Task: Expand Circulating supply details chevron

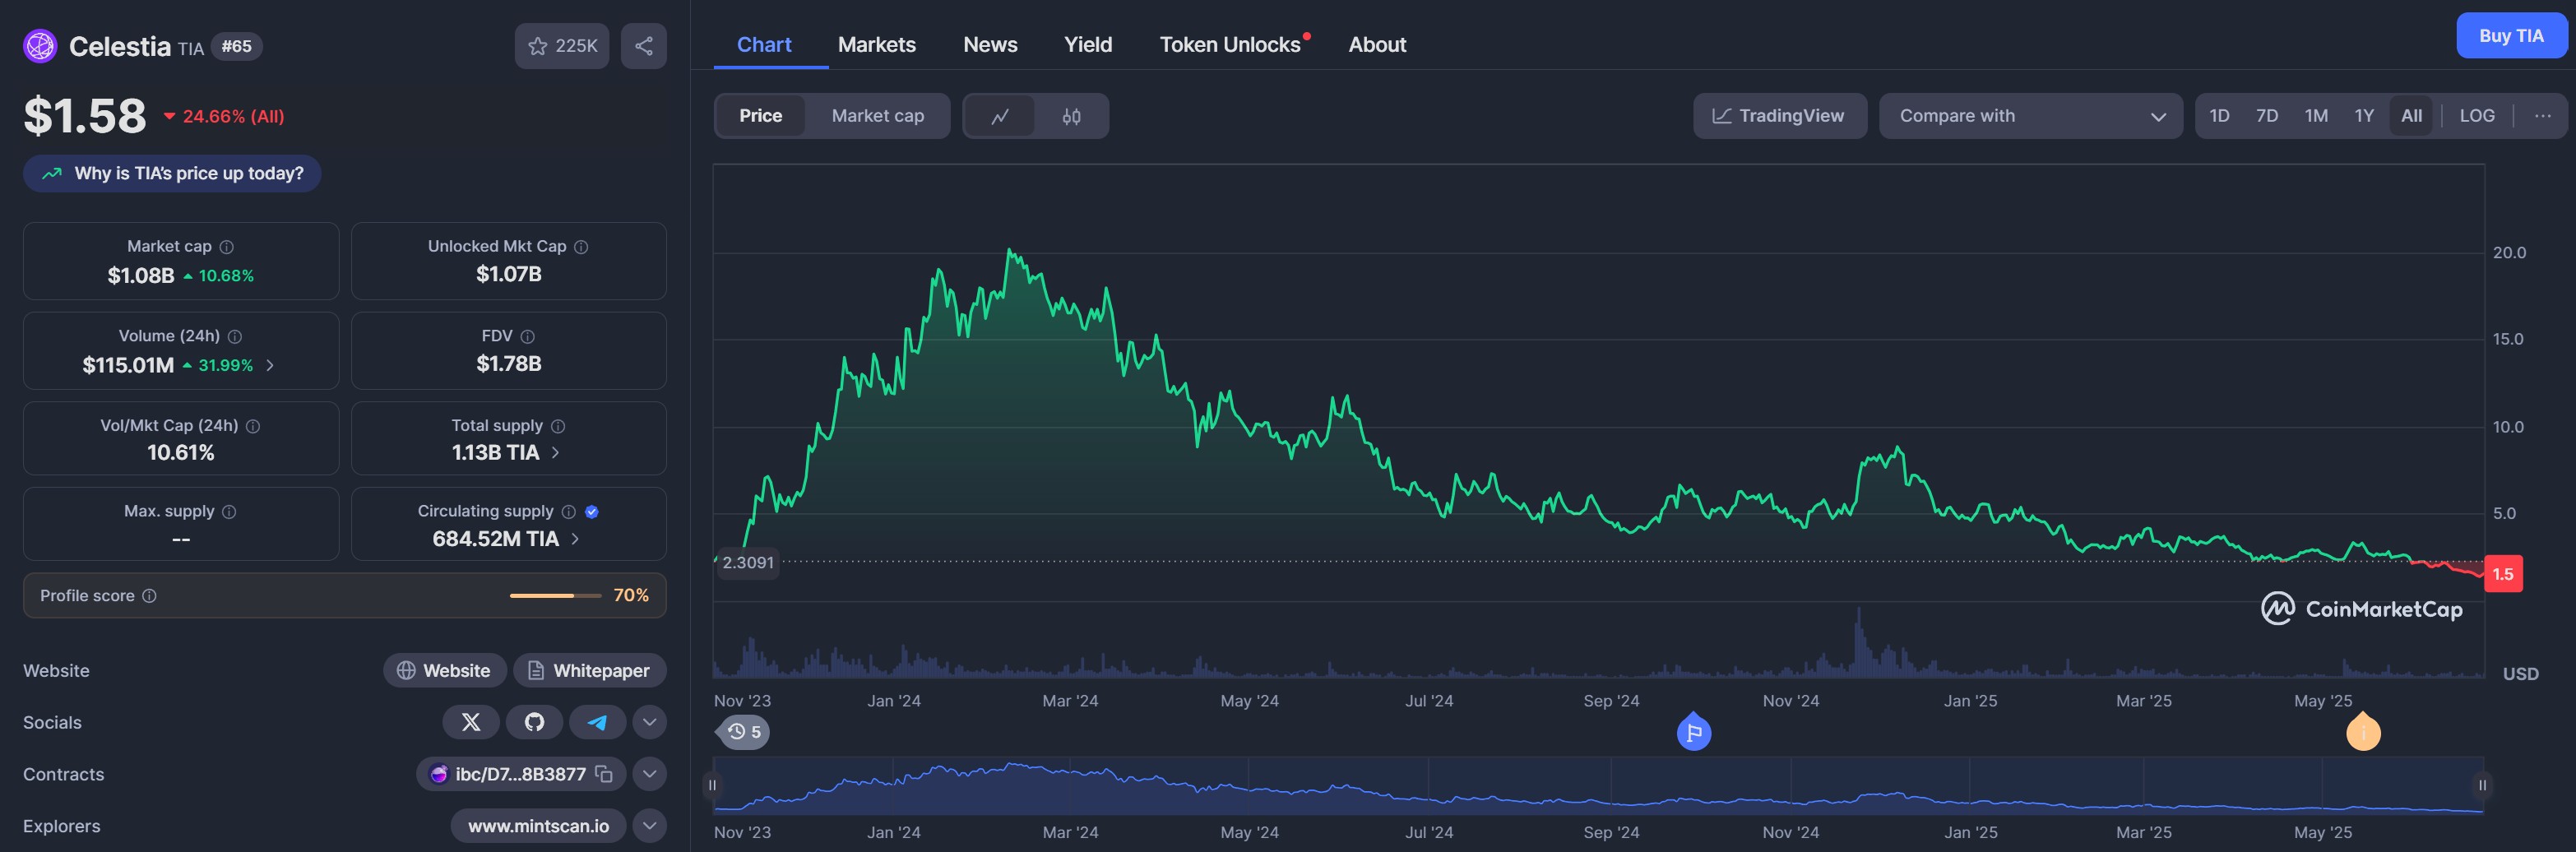Action: click(575, 539)
